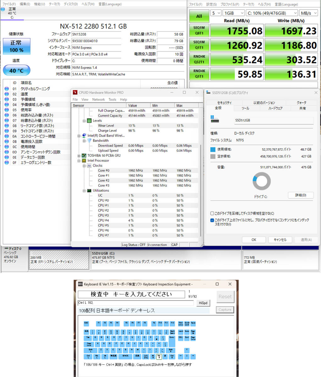Click the HiSpd button in Keyboard IE
The height and width of the screenshot is (377, 321).
[x=203, y=303]
